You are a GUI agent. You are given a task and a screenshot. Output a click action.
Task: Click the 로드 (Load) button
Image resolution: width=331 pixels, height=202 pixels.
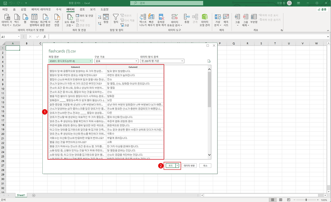tap(171, 166)
